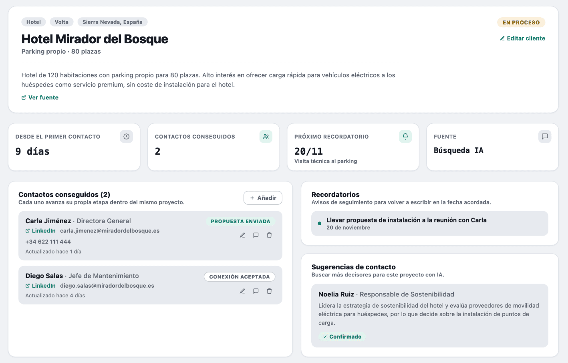This screenshot has height=363, width=568.
Task: Open Editar cliente link
Action: tap(522, 38)
